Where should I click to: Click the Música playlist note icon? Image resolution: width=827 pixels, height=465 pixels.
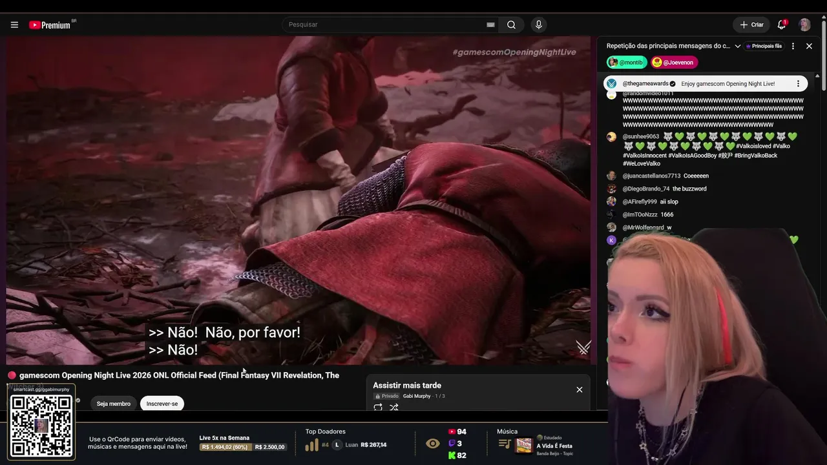tap(505, 444)
